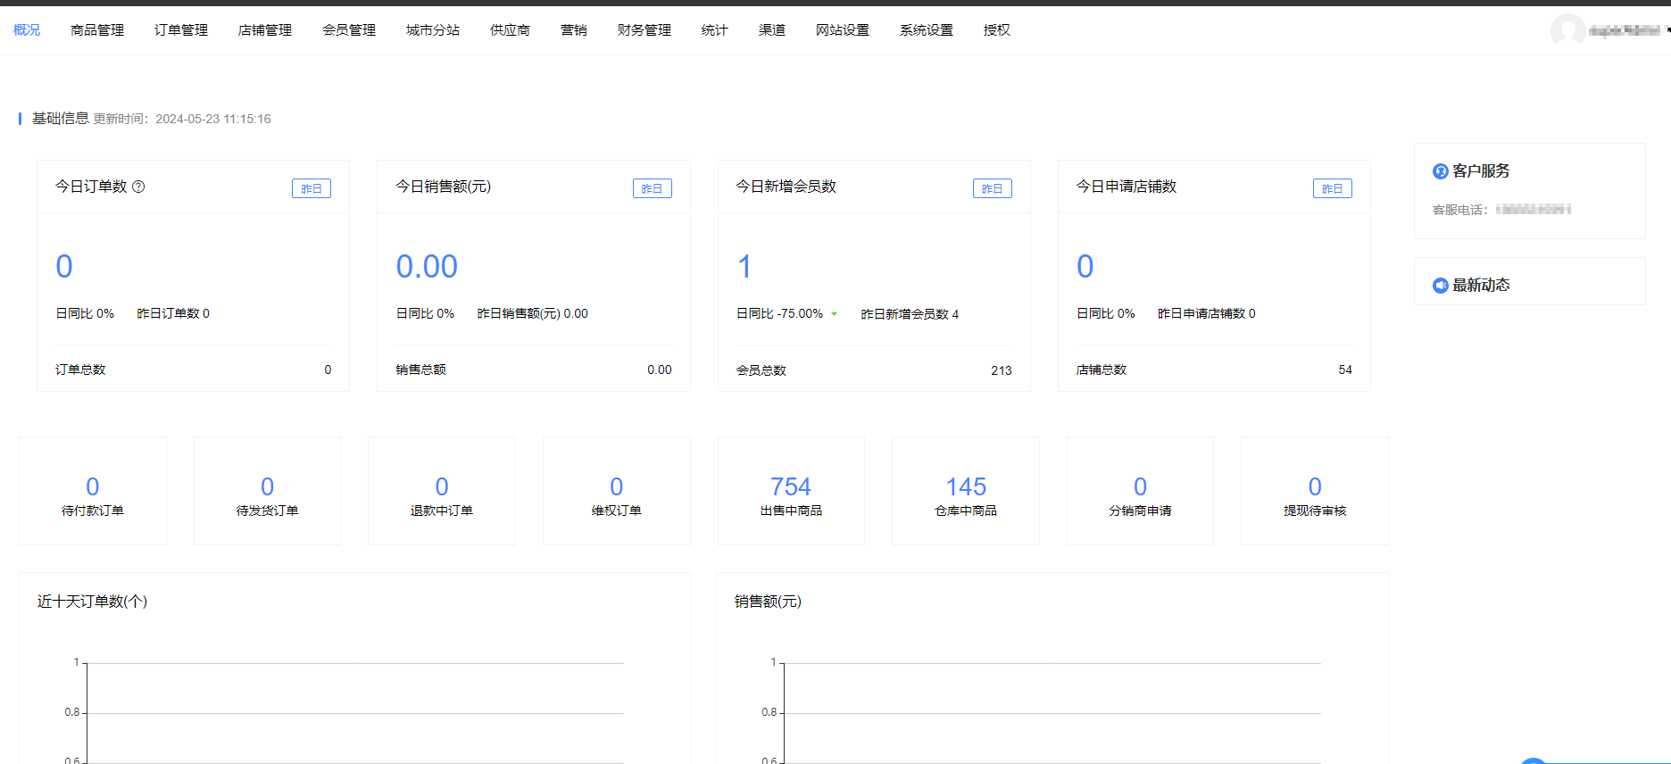
Task: Open the 待发货订单 tile
Action: point(267,491)
